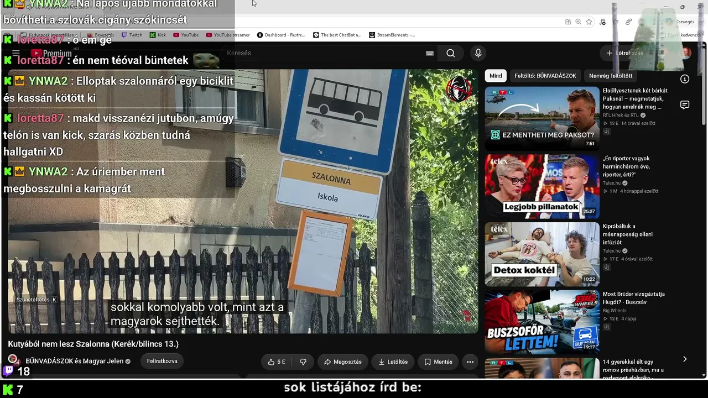The height and width of the screenshot is (398, 708).
Task: Open video title Kipróbáltuk a másnaposság elleni infúziót
Action: point(628,234)
